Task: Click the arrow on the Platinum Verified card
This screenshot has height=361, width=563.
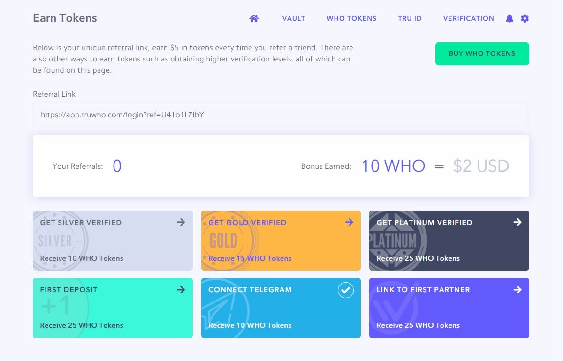Action: click(x=517, y=222)
